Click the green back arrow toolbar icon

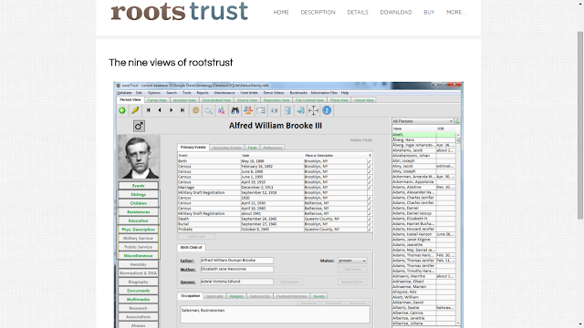pyautogui.click(x=122, y=110)
